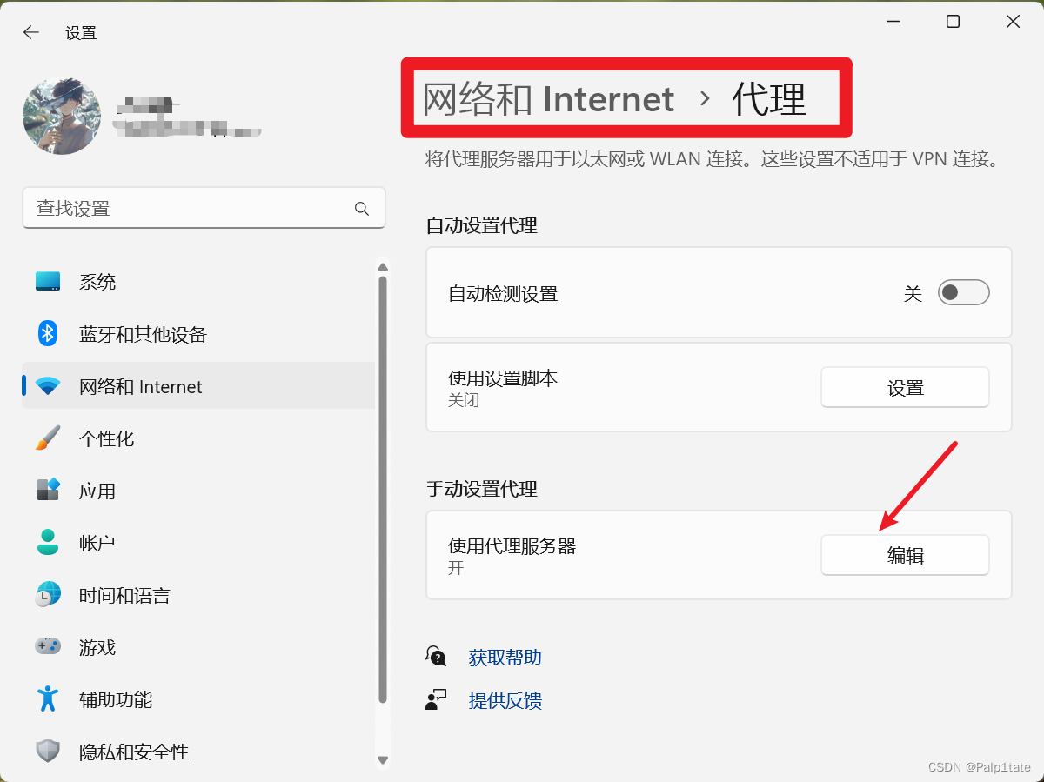Click 编辑 button under 手动设置代理
Image resolution: width=1044 pixels, height=782 pixels.
click(905, 555)
